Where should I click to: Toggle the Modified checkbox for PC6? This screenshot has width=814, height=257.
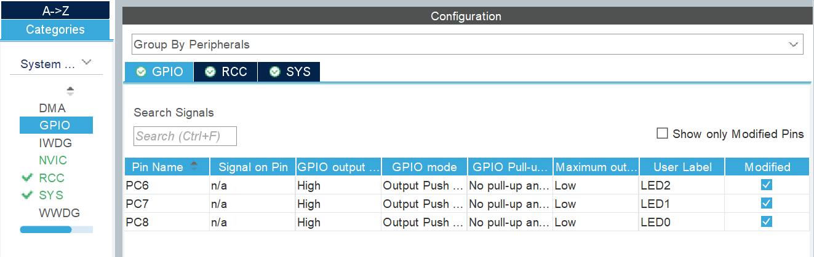(x=767, y=185)
